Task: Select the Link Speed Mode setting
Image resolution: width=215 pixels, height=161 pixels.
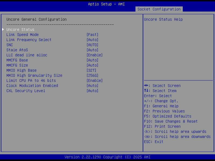Action: (23, 35)
